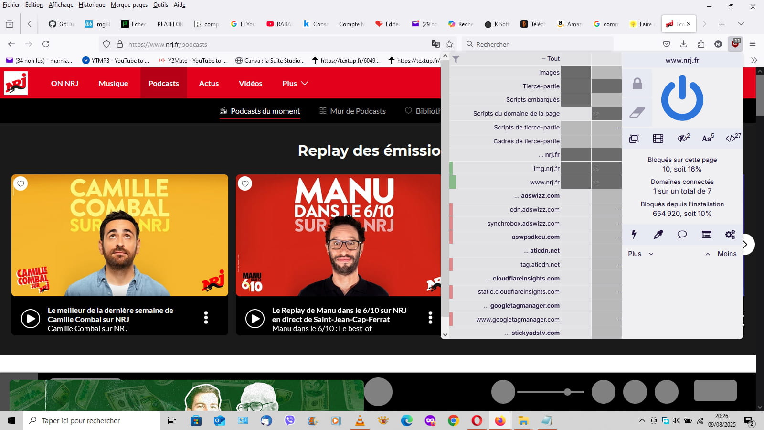764x430 pixels.
Task: Open the Outils menu
Action: coord(160,5)
